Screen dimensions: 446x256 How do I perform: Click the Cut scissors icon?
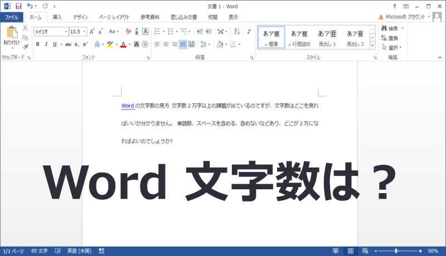point(25,28)
